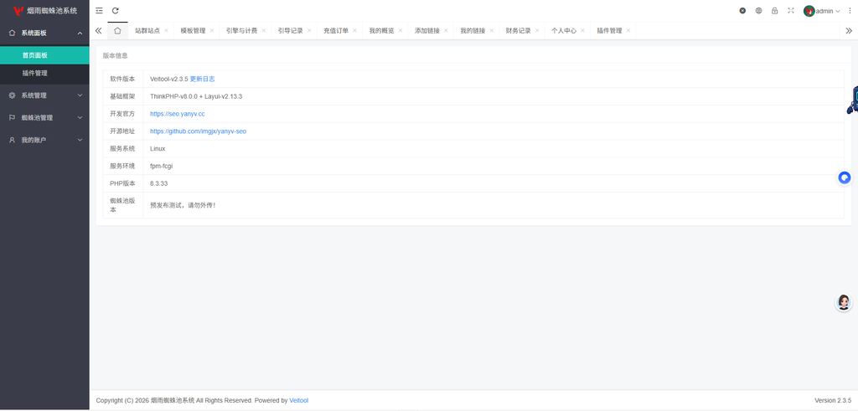Click the Linux value in 服务系统 row

(x=158, y=149)
